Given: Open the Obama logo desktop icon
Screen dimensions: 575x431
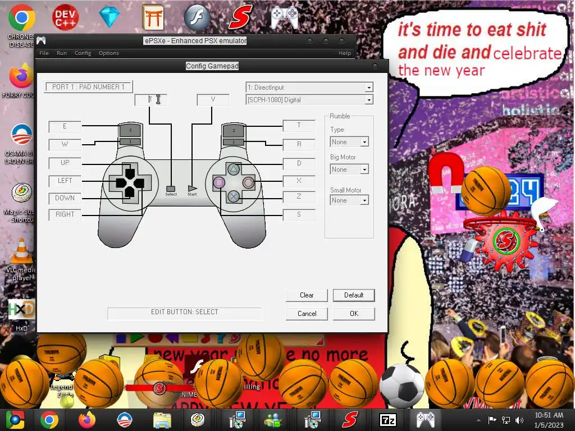Looking at the screenshot, I should (x=21, y=135).
